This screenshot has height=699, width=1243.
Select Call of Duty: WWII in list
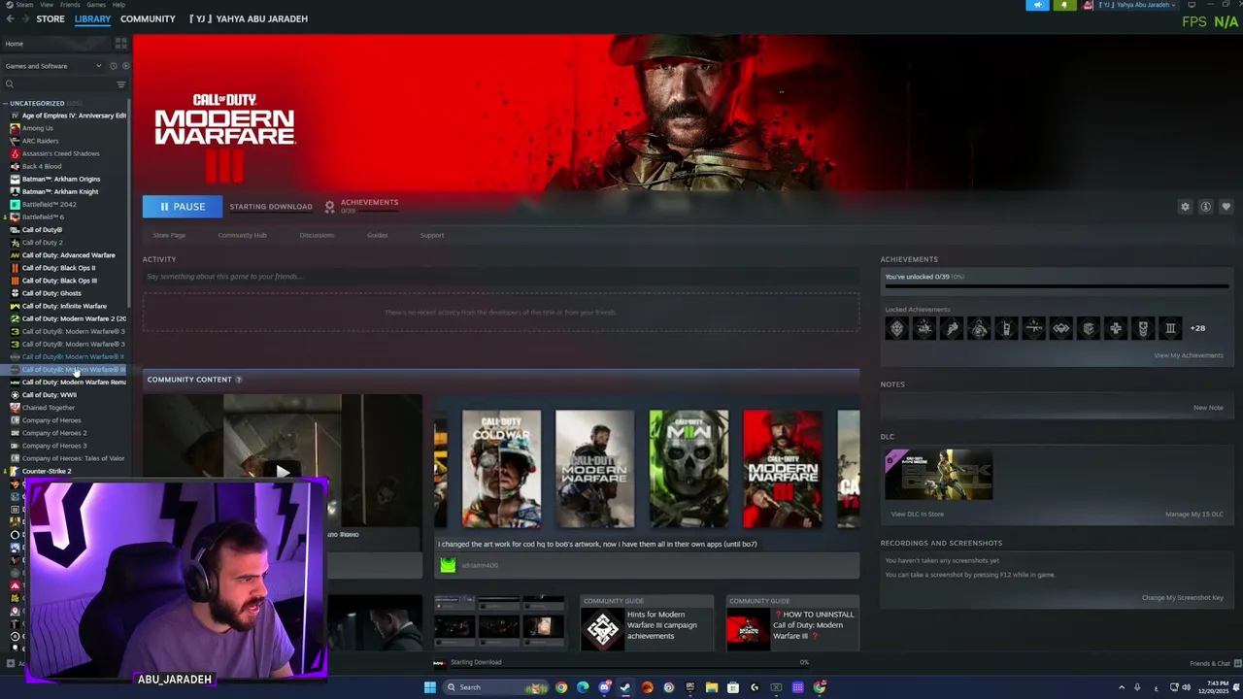(x=49, y=395)
